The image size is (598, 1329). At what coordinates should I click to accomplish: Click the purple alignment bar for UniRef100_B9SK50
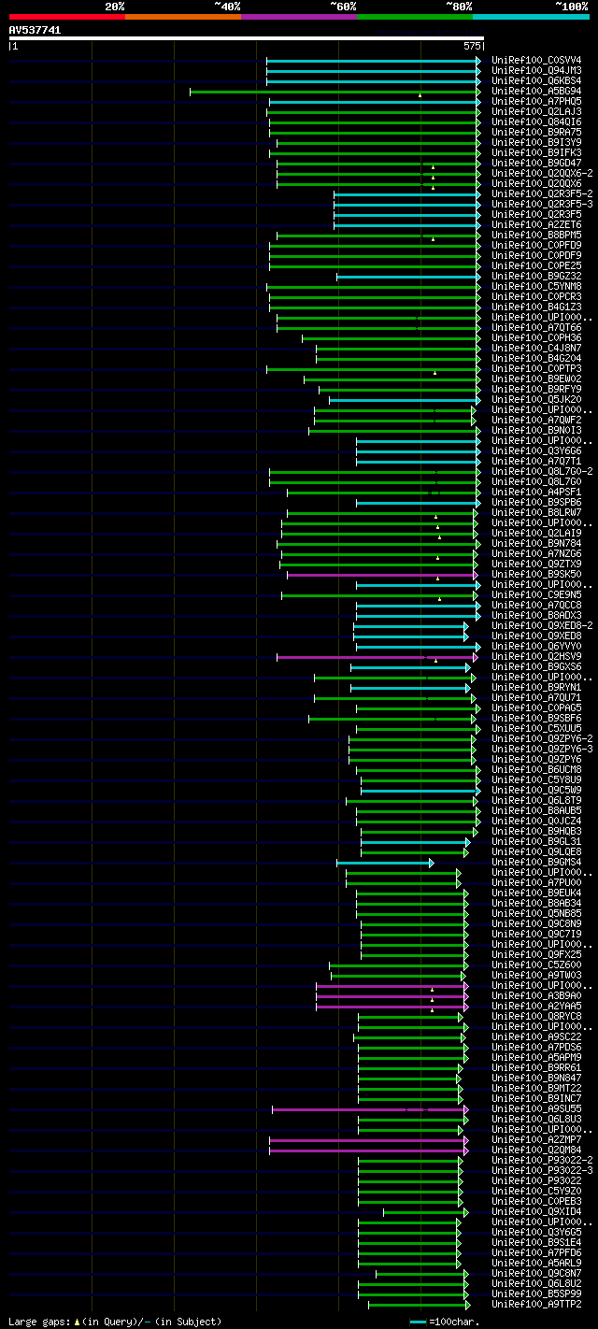pyautogui.click(x=381, y=575)
